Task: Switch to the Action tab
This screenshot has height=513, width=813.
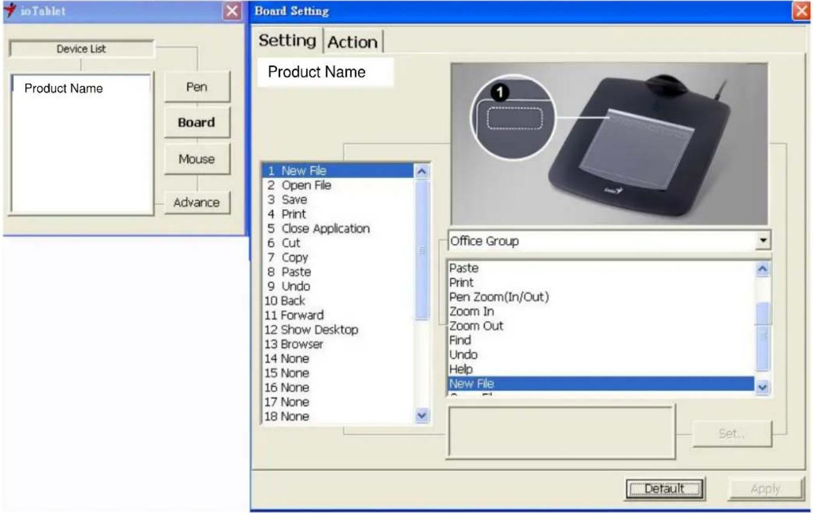Action: (353, 42)
